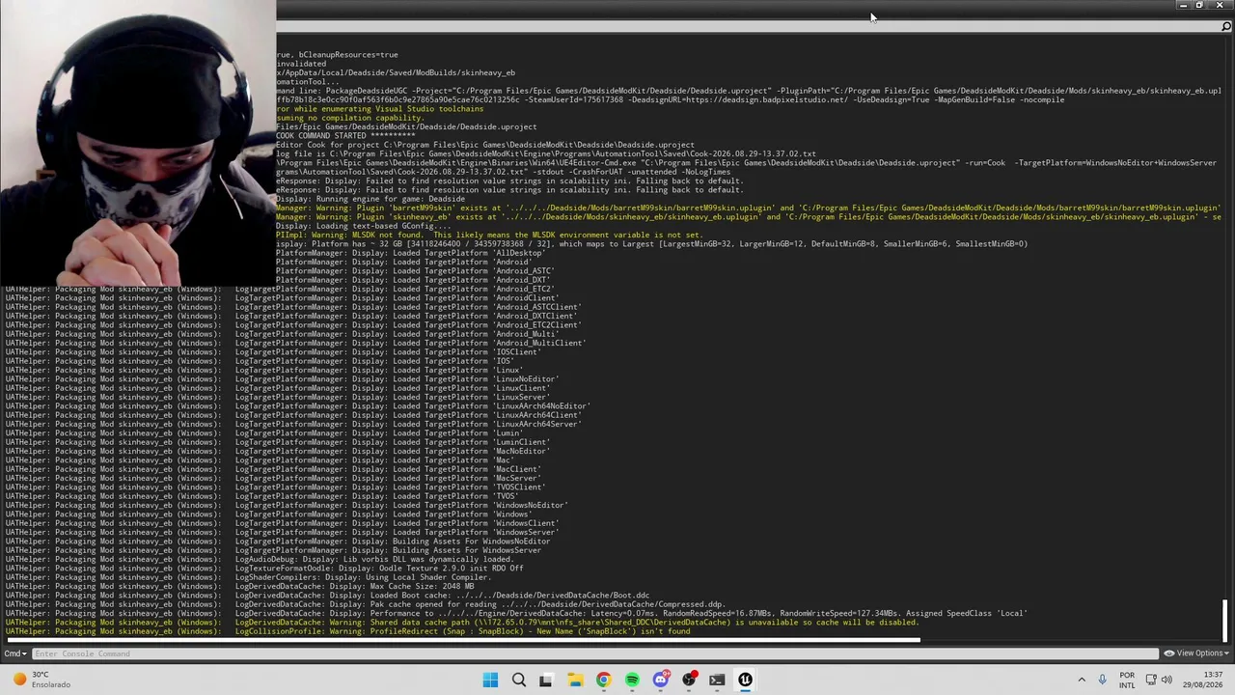Click the 'MLSDK not found' warning line

[489, 235]
